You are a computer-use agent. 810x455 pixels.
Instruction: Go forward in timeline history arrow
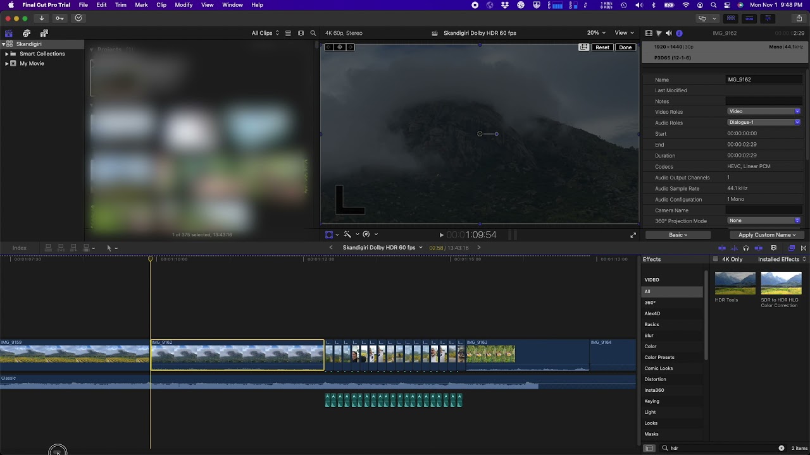coord(478,248)
